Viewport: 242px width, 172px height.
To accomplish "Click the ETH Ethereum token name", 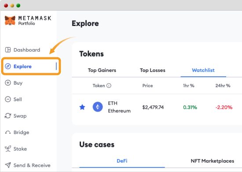I will (119, 107).
